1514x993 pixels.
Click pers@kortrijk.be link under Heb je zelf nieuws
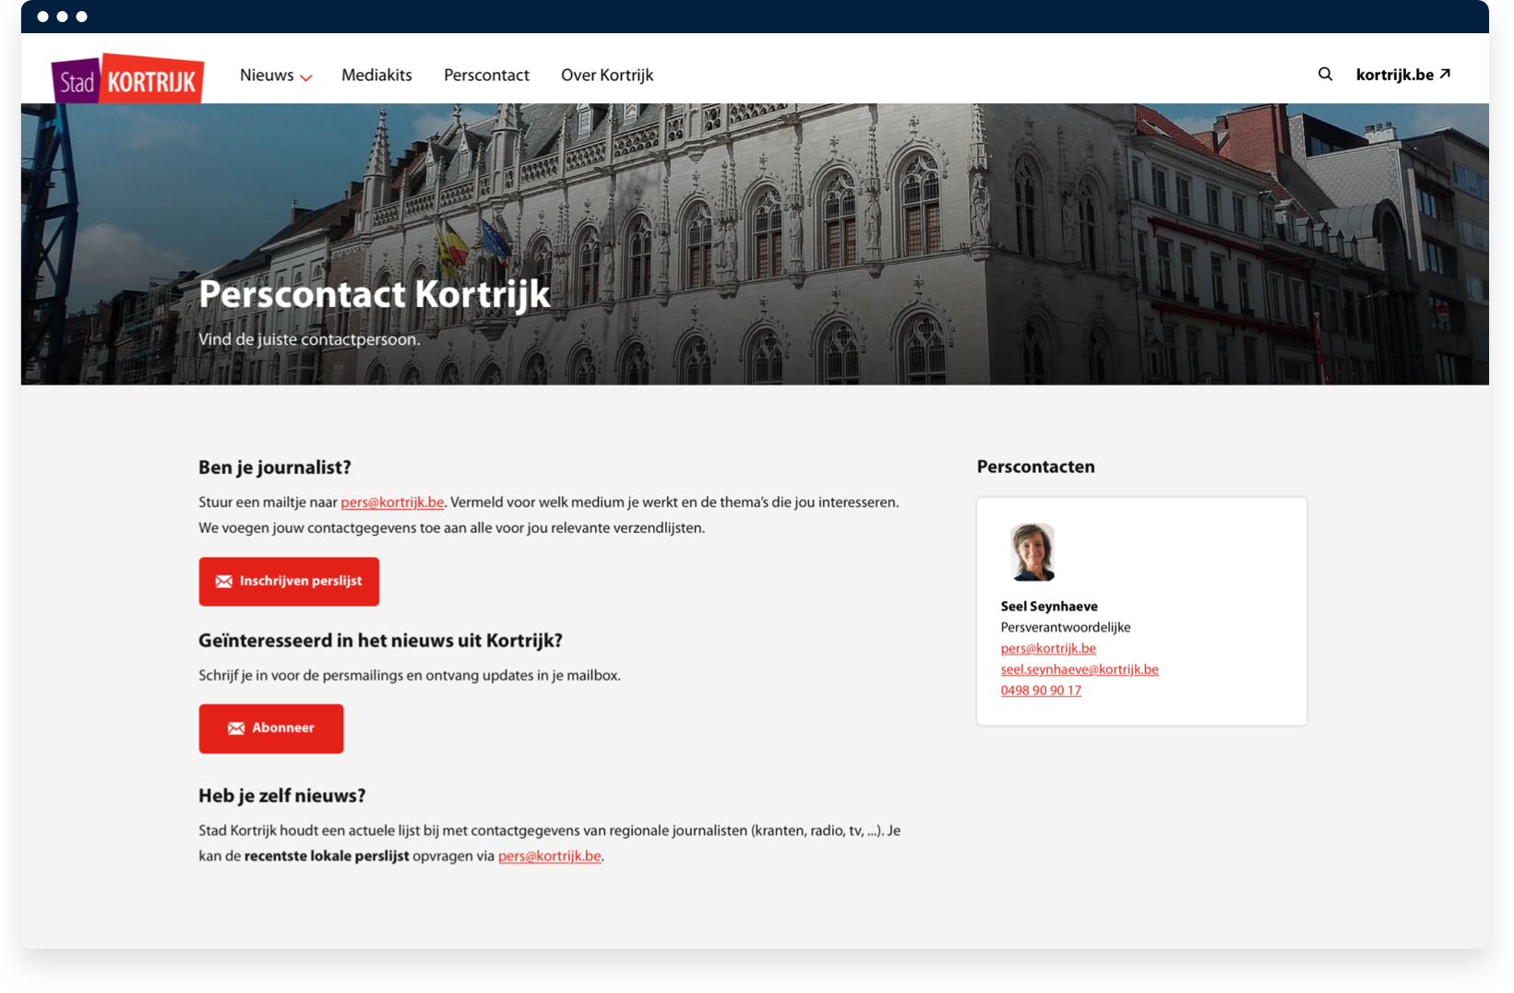[x=549, y=857]
